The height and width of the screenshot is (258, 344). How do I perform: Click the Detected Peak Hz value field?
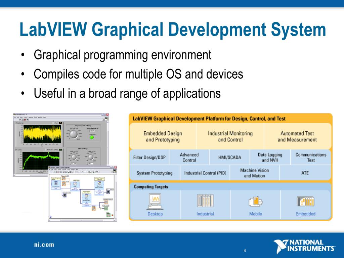[92, 131]
